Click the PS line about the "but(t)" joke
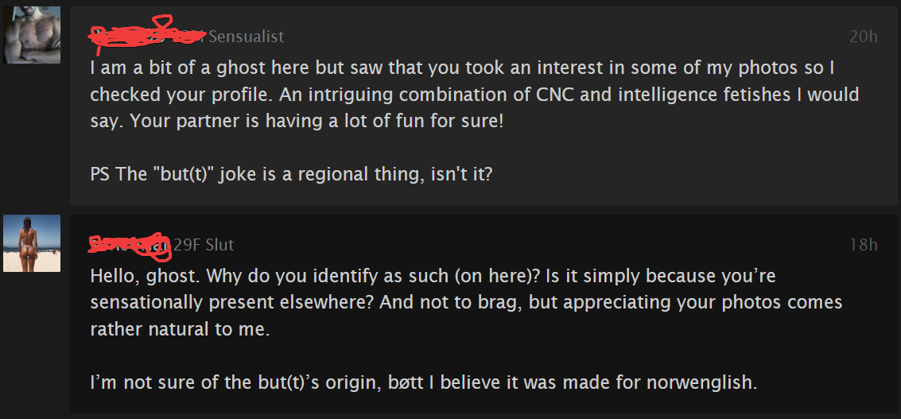 [x=291, y=173]
